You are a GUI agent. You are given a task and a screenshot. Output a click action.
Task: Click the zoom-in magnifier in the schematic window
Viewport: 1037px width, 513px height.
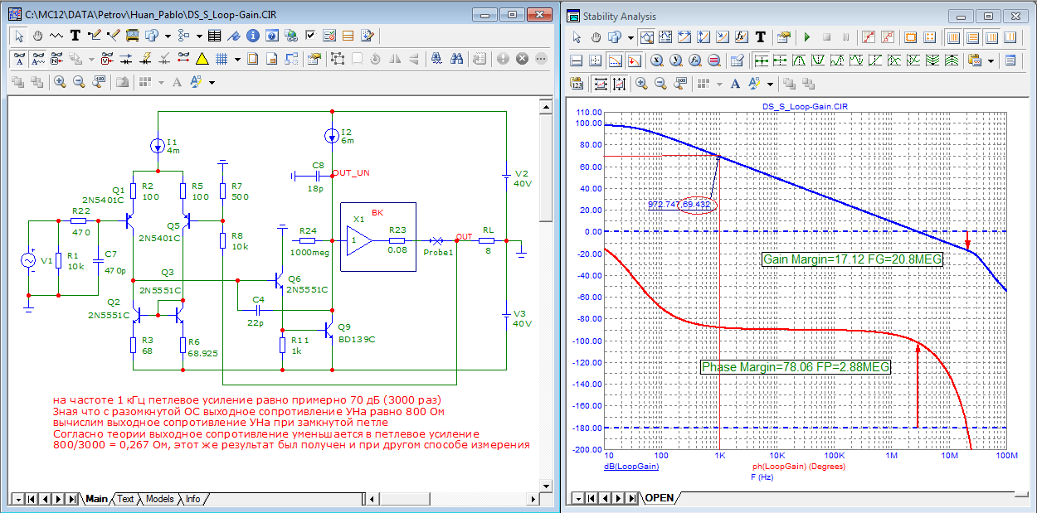point(60,82)
